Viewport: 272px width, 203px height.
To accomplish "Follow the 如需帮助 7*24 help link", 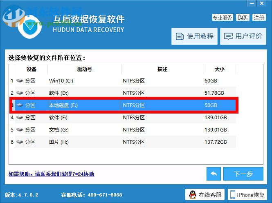I will [52, 174].
